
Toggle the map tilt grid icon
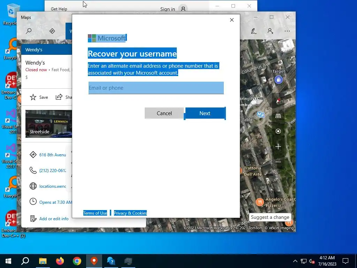click(278, 116)
